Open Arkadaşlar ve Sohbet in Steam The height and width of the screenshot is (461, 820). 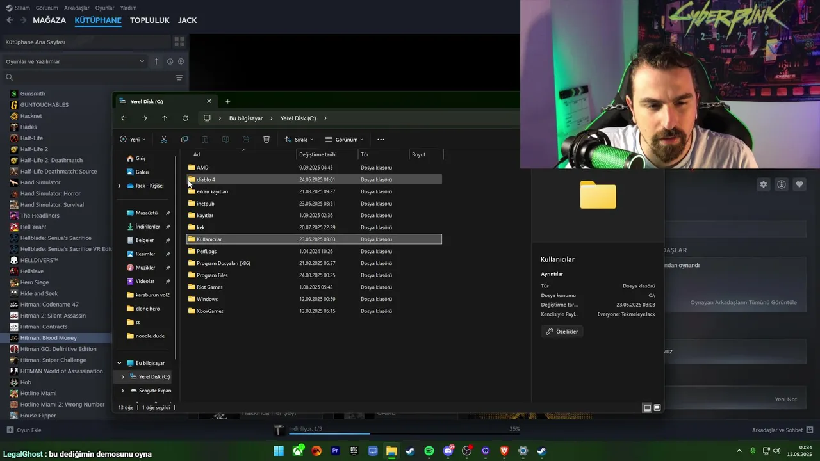pyautogui.click(x=782, y=430)
